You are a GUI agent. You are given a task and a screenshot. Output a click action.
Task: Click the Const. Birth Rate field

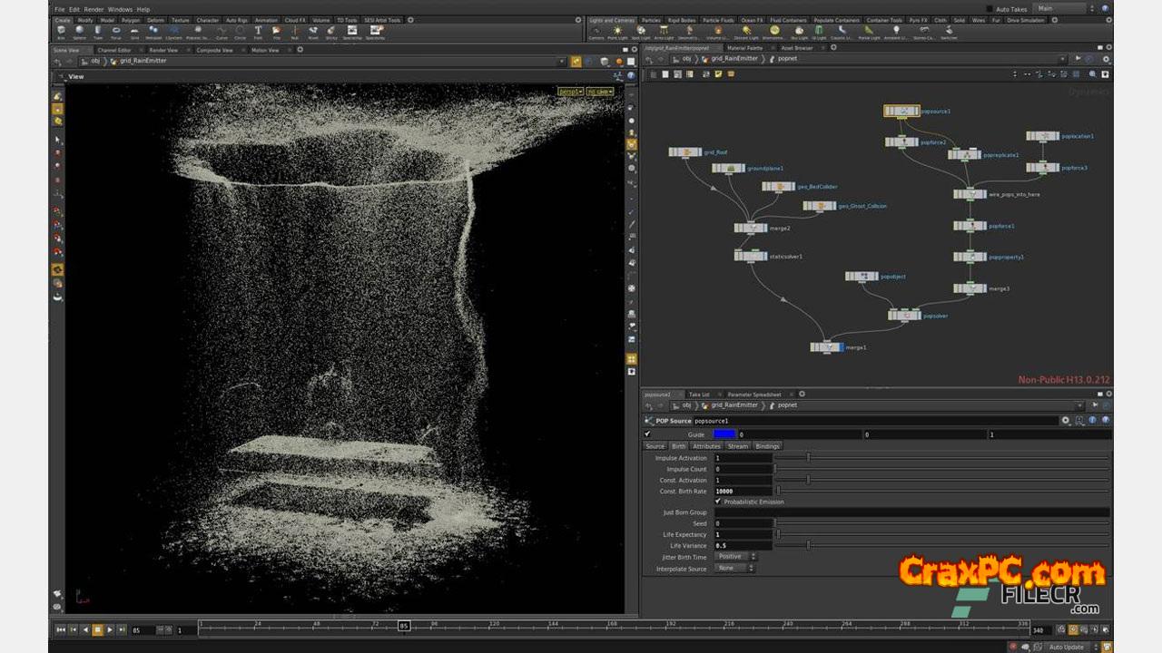tap(743, 491)
